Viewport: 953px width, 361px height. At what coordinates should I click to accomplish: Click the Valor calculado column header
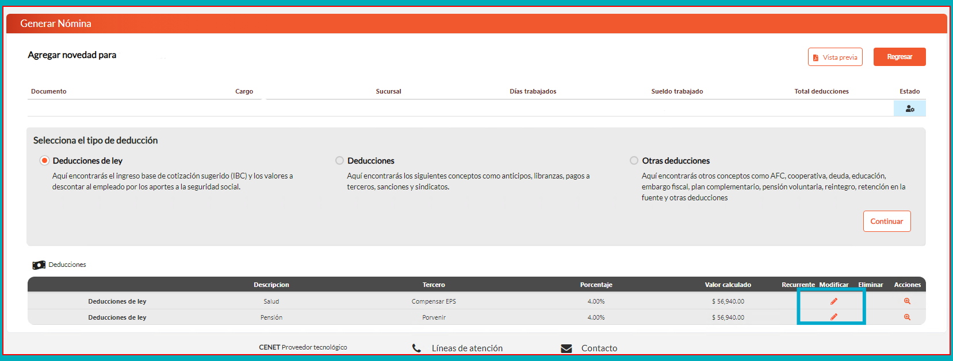[x=728, y=285]
